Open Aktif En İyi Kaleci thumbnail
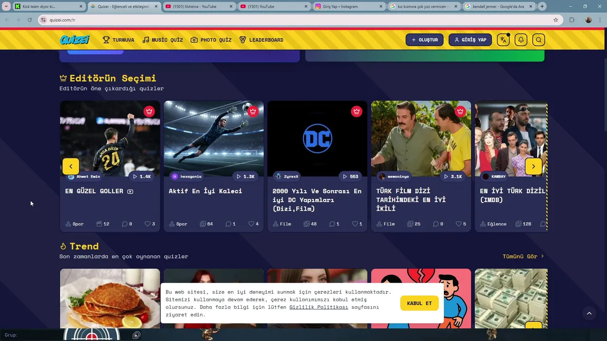The height and width of the screenshot is (341, 607). [x=214, y=138]
